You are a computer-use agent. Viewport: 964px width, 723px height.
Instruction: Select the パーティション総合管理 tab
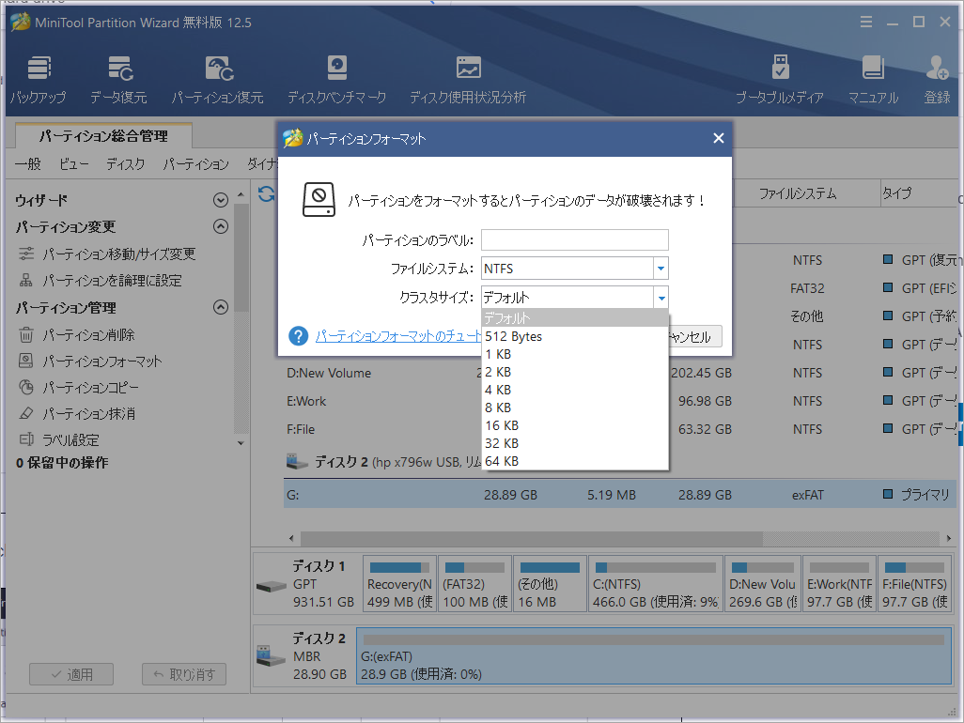(x=103, y=136)
